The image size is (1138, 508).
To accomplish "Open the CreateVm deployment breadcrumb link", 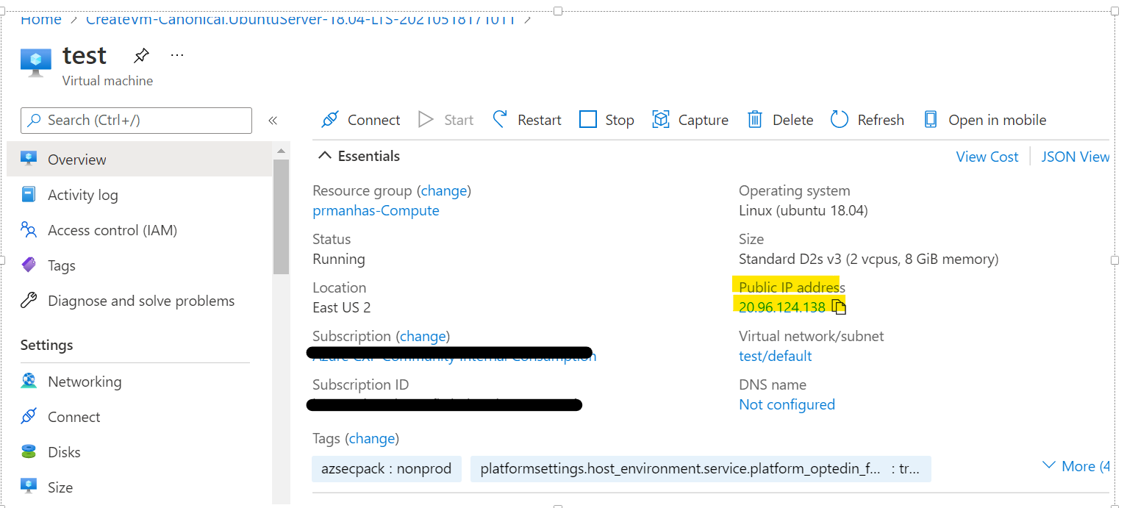I will [x=302, y=20].
